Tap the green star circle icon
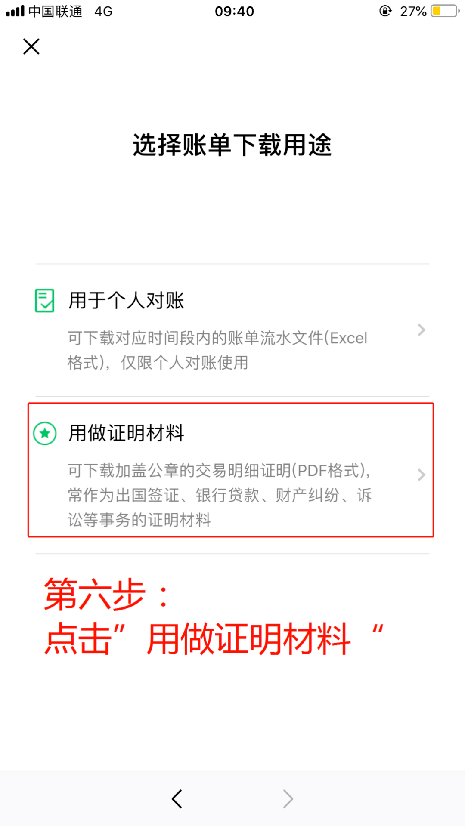The height and width of the screenshot is (826, 465). pos(45,433)
